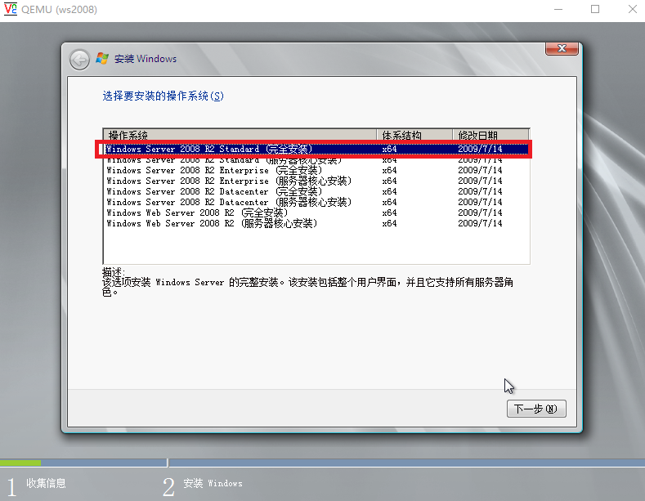Screen dimensions: 645x501
Task: Click the 选择要安装的操作系统(S) heading
Action: click(x=163, y=96)
